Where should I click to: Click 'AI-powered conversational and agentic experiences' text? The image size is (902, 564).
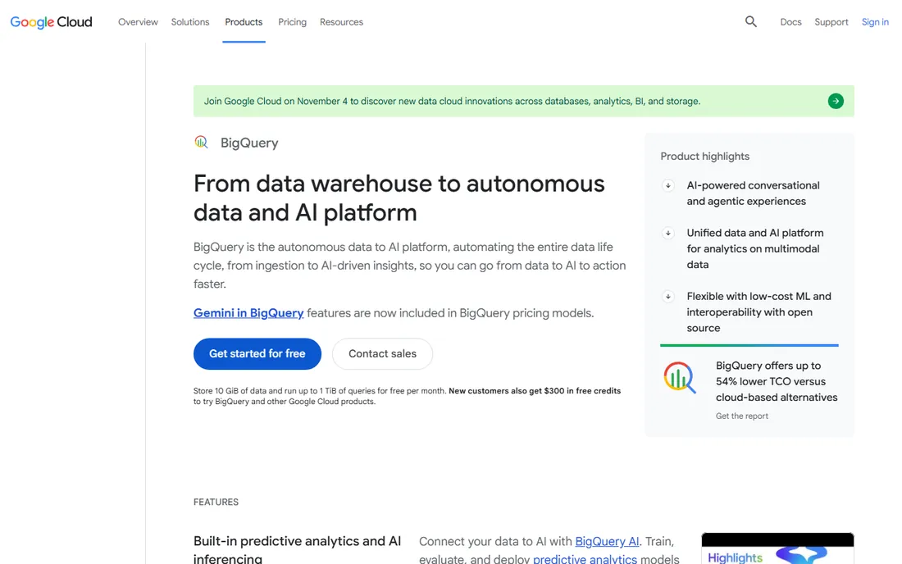[x=753, y=193]
